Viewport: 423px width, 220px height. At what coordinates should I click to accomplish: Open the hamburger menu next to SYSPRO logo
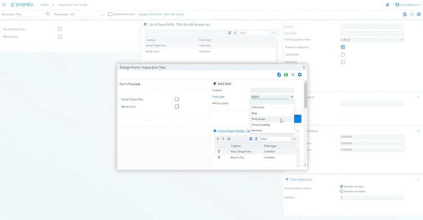[4, 5]
